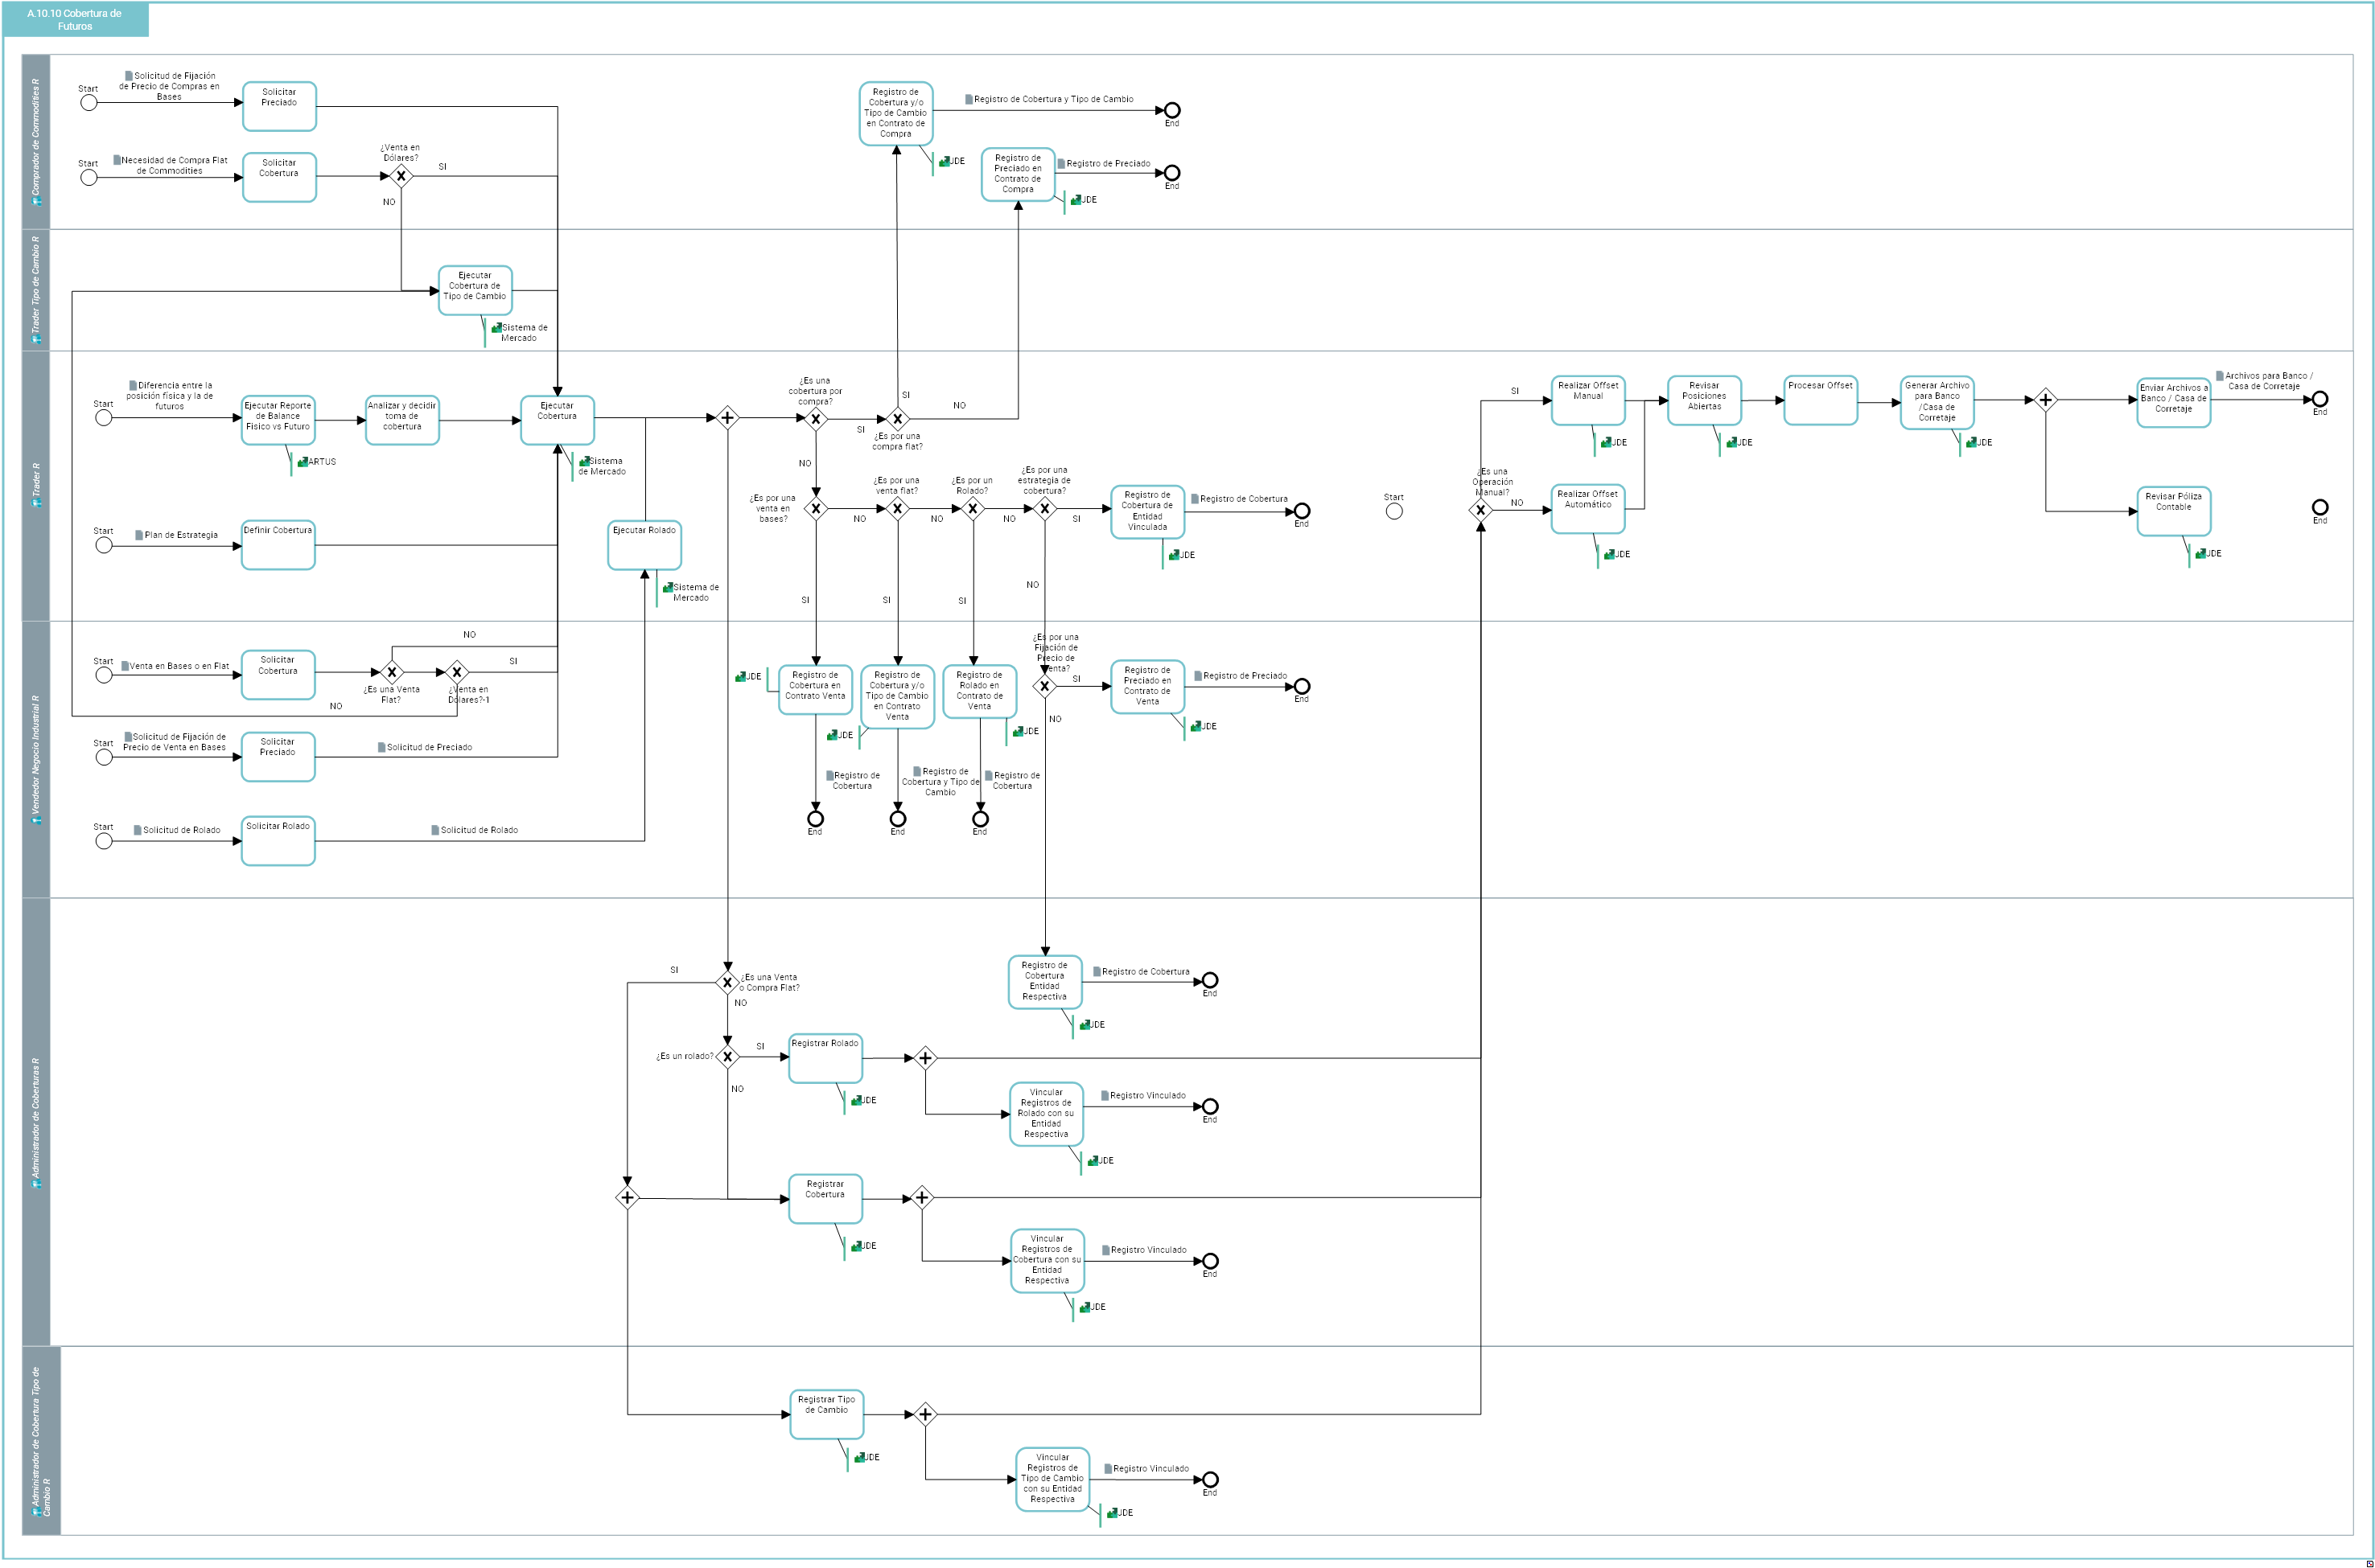Click the Vendedor Negocio Industrial R lane icon
This screenshot has height=1568, width=2375.
point(37,820)
